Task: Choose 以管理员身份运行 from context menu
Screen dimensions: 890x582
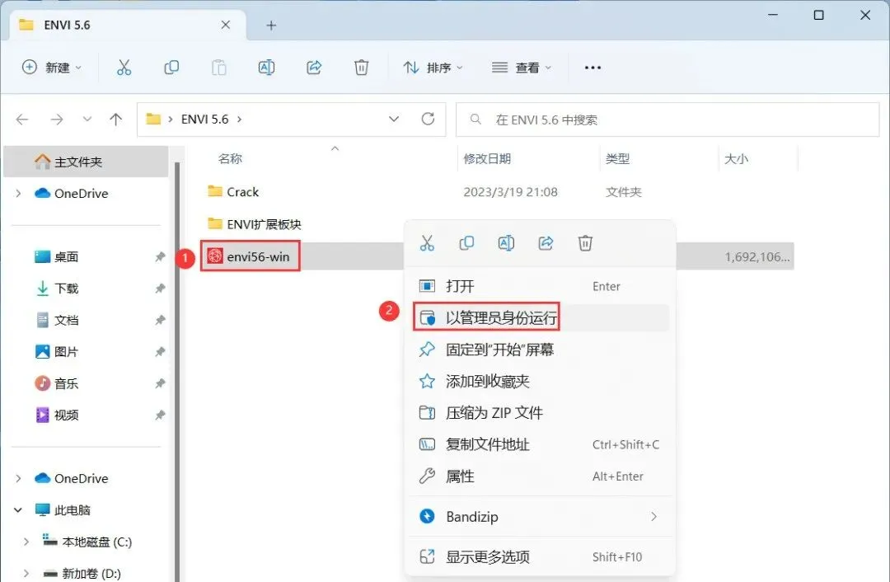Action: pos(541,317)
